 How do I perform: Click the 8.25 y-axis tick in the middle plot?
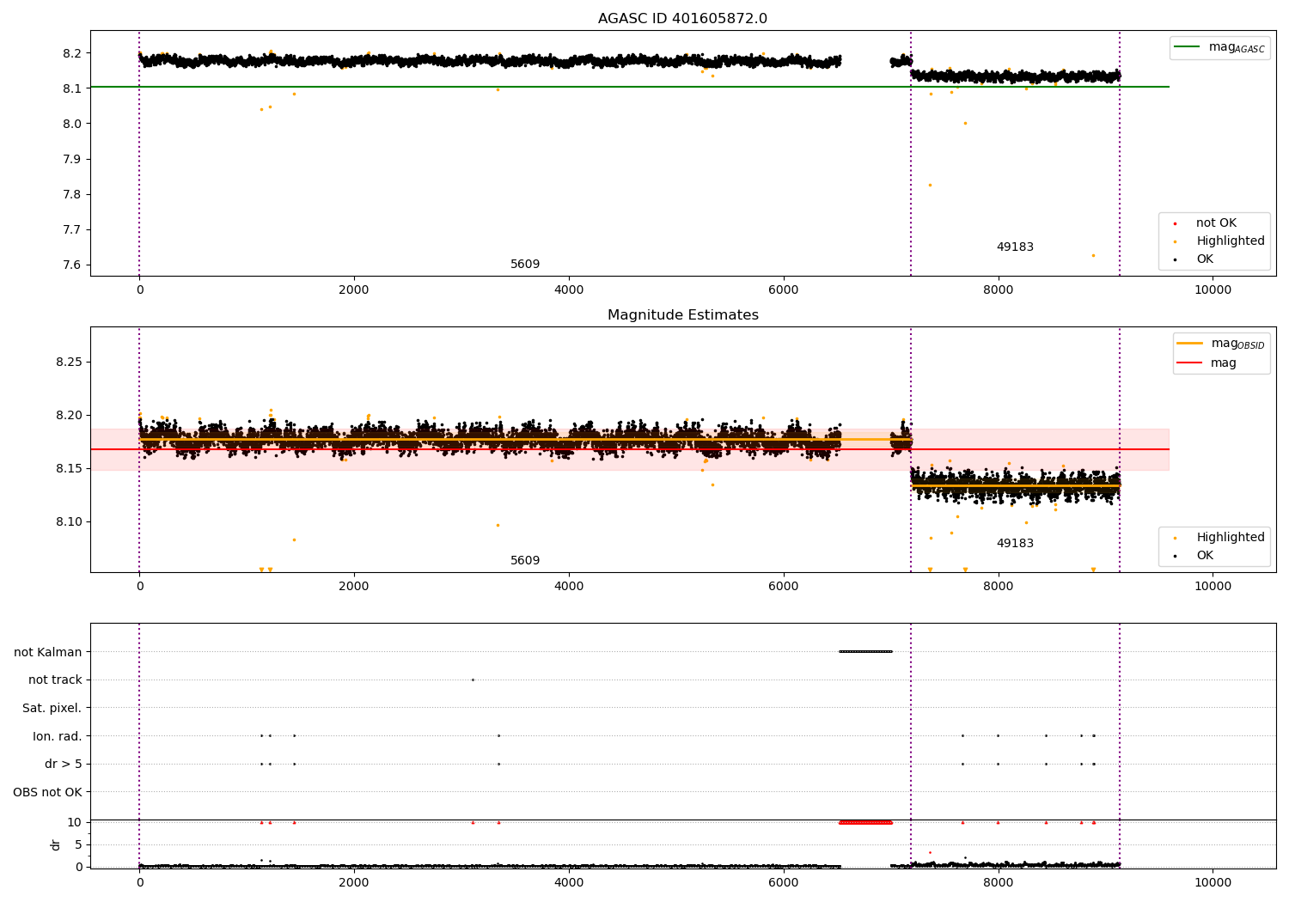point(69,362)
